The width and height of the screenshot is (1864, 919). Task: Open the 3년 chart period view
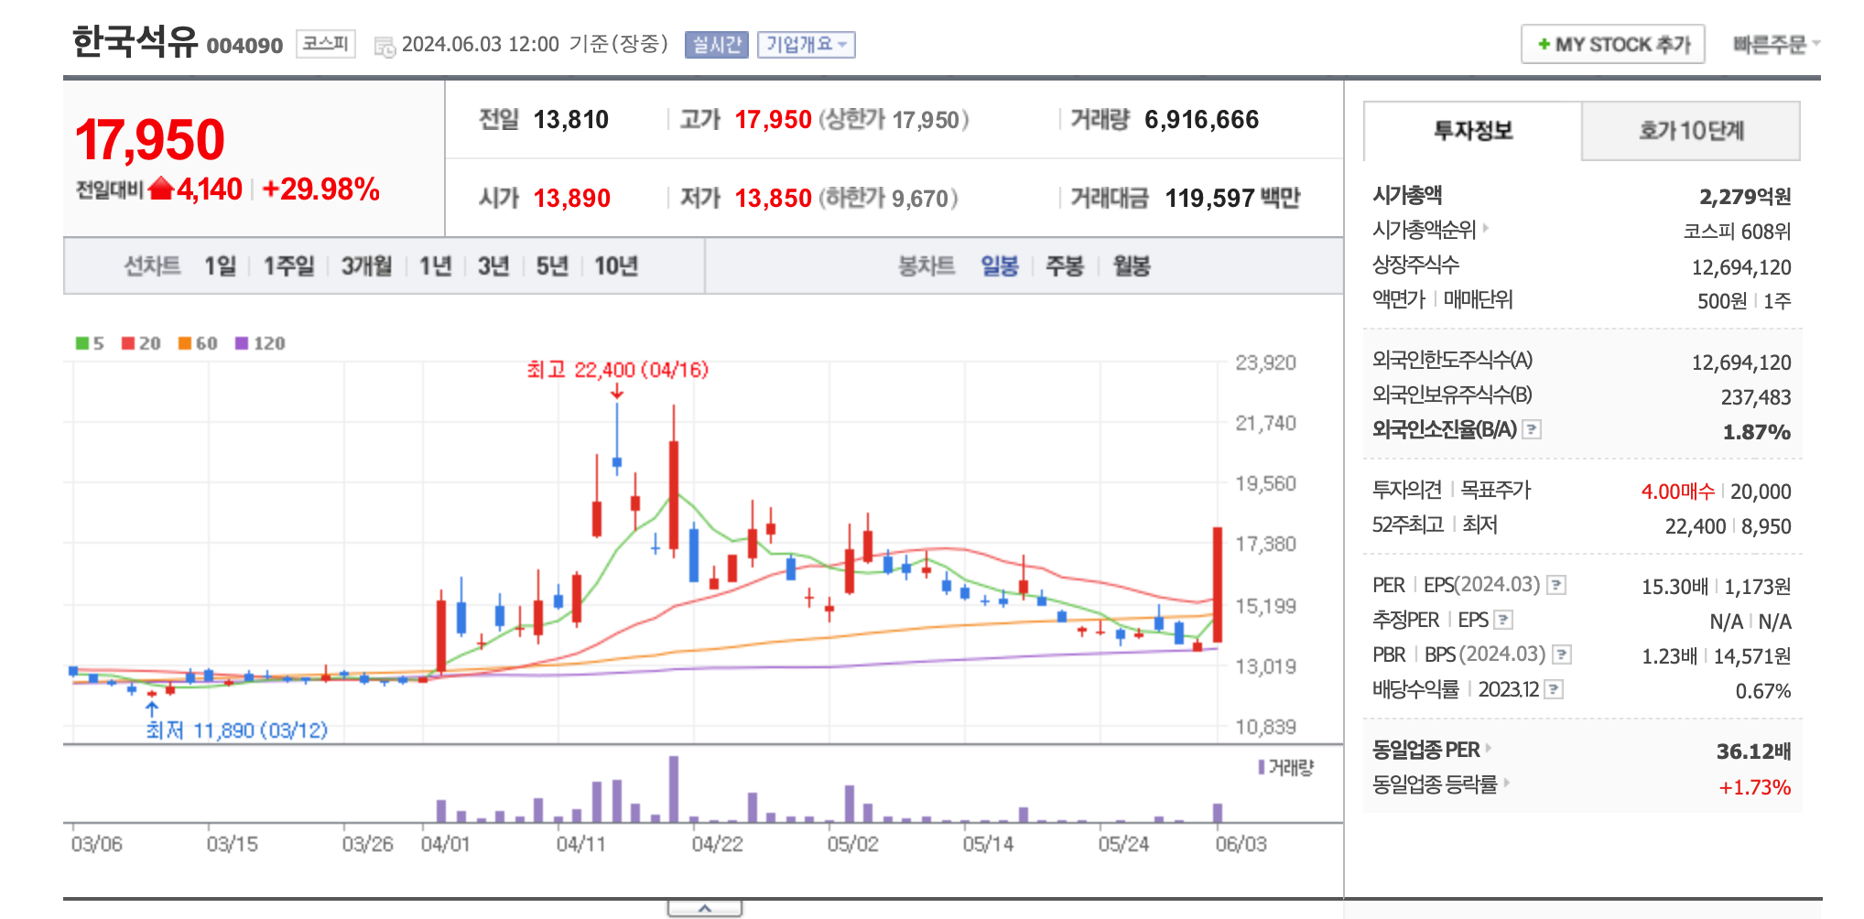click(x=491, y=266)
